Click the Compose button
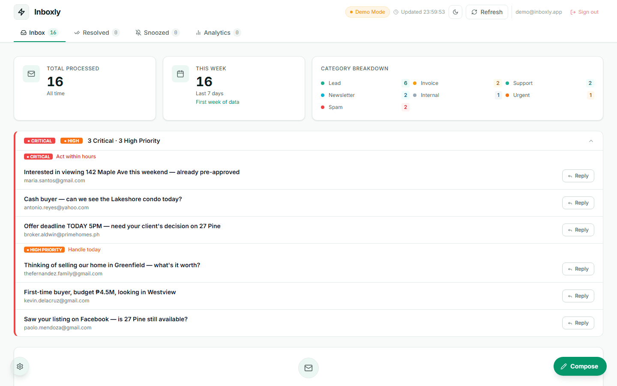The height and width of the screenshot is (386, 617). [580, 366]
